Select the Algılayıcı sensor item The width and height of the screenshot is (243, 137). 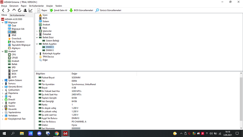[14, 48]
